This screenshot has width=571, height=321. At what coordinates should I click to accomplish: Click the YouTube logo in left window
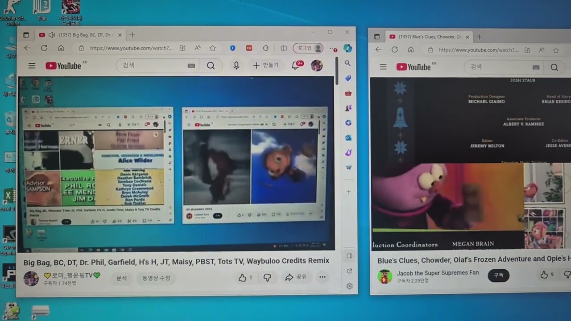(63, 66)
